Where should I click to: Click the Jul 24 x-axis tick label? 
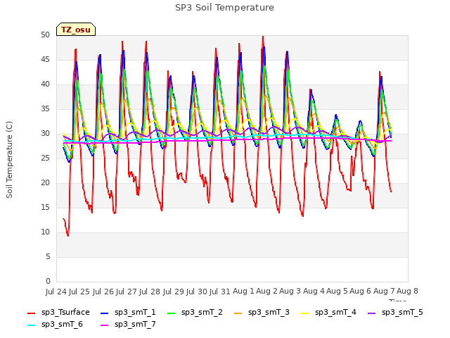coord(56,292)
